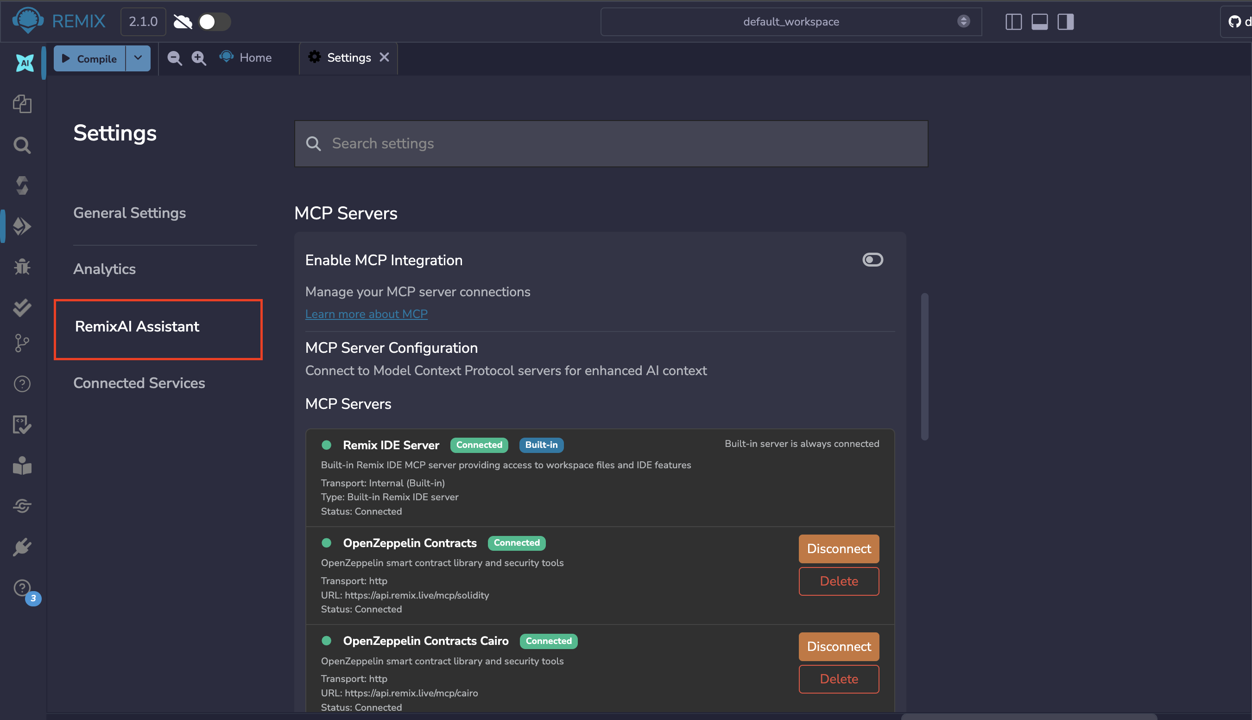The height and width of the screenshot is (720, 1252).
Task: Disconnect the OpenZeppelin Contracts Cairo server
Action: pos(839,646)
